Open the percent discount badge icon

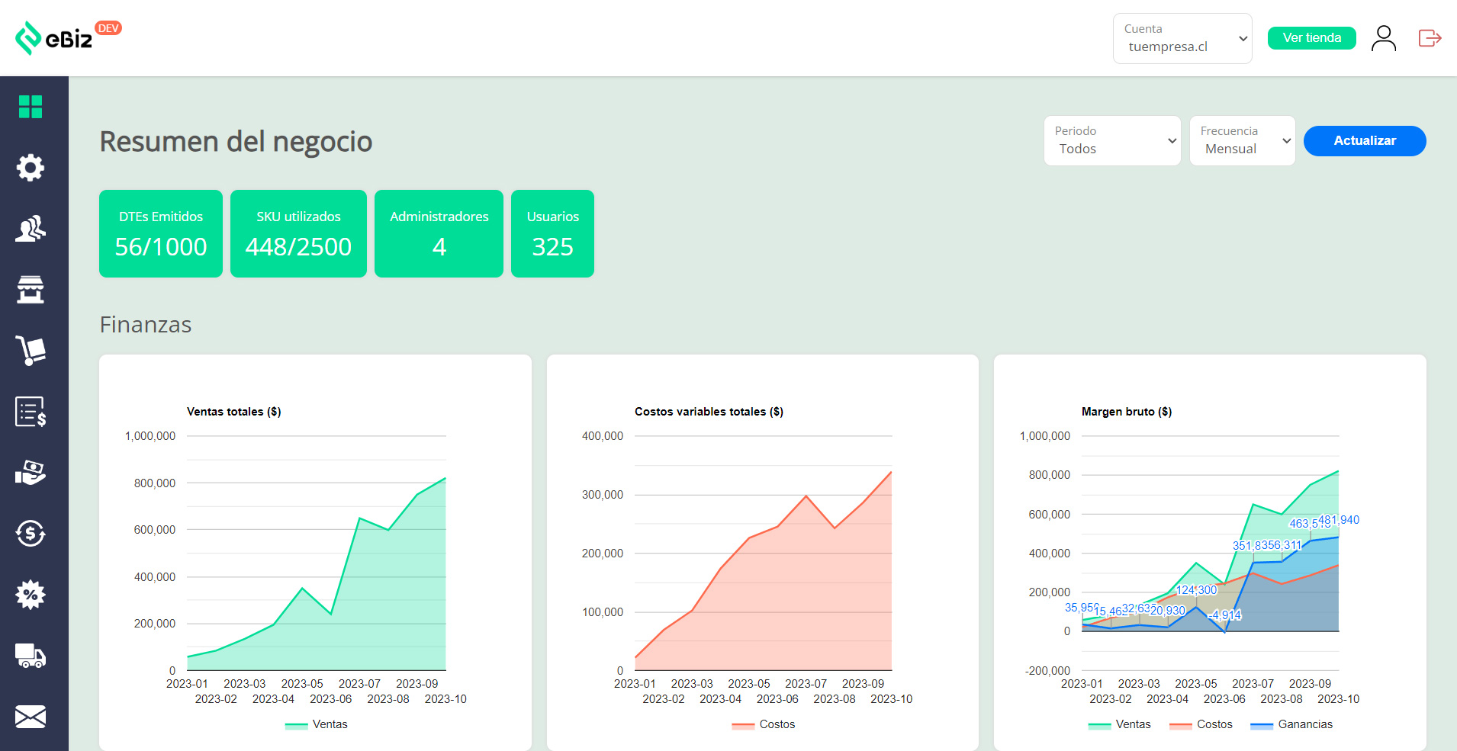tap(31, 595)
